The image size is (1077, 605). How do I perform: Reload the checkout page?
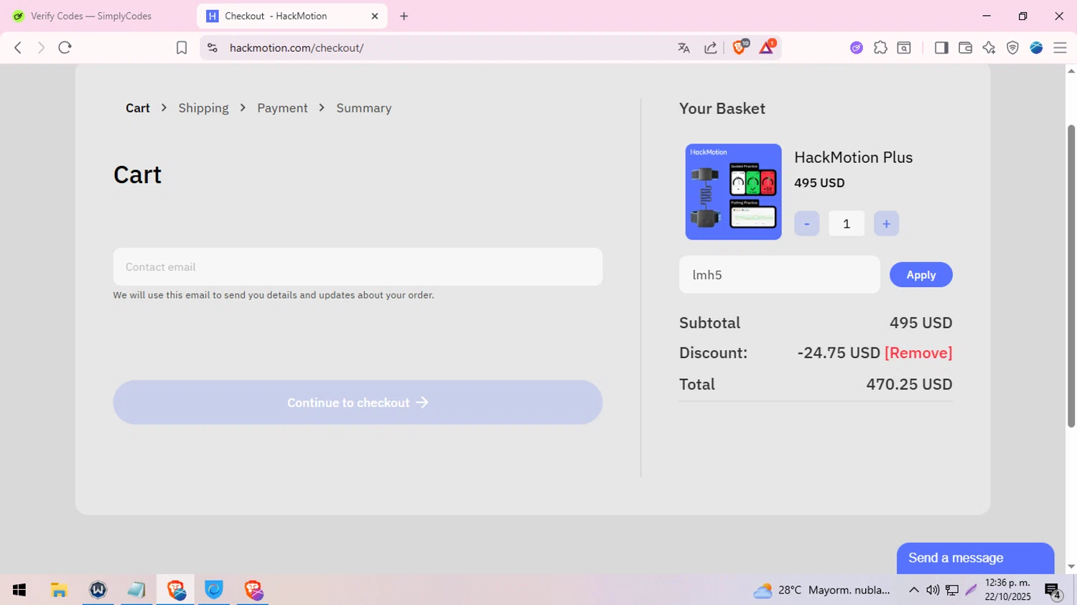click(65, 47)
